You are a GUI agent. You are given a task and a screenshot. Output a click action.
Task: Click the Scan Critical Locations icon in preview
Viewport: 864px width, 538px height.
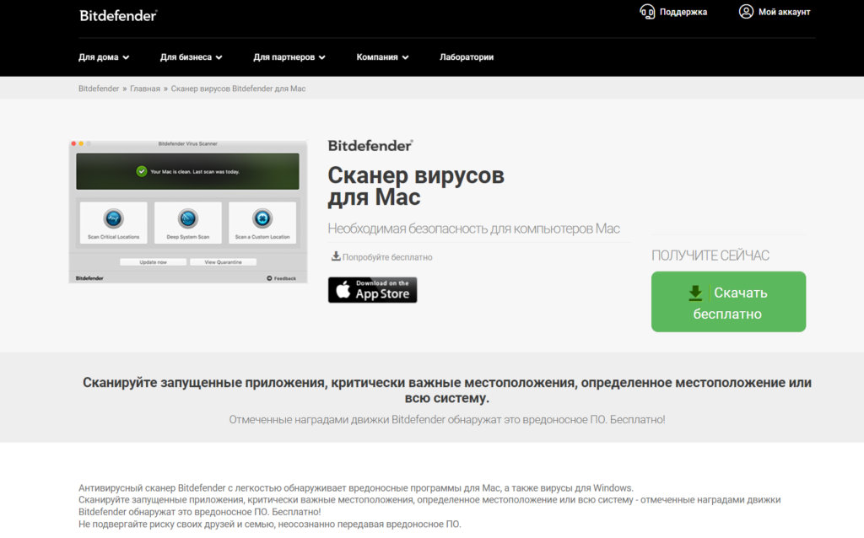tap(114, 218)
